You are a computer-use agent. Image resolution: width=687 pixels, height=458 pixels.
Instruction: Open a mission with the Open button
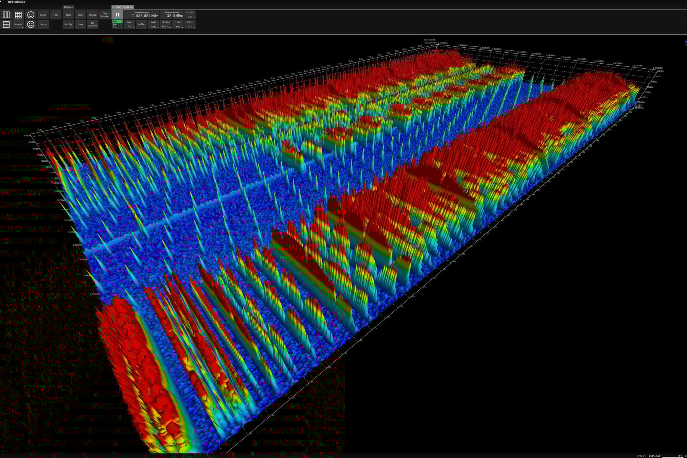81,15
